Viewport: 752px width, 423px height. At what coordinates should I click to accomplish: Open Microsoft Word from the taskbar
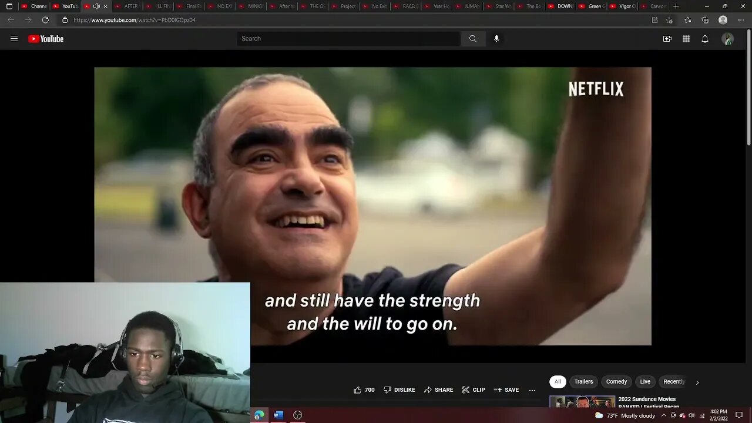[x=278, y=415]
